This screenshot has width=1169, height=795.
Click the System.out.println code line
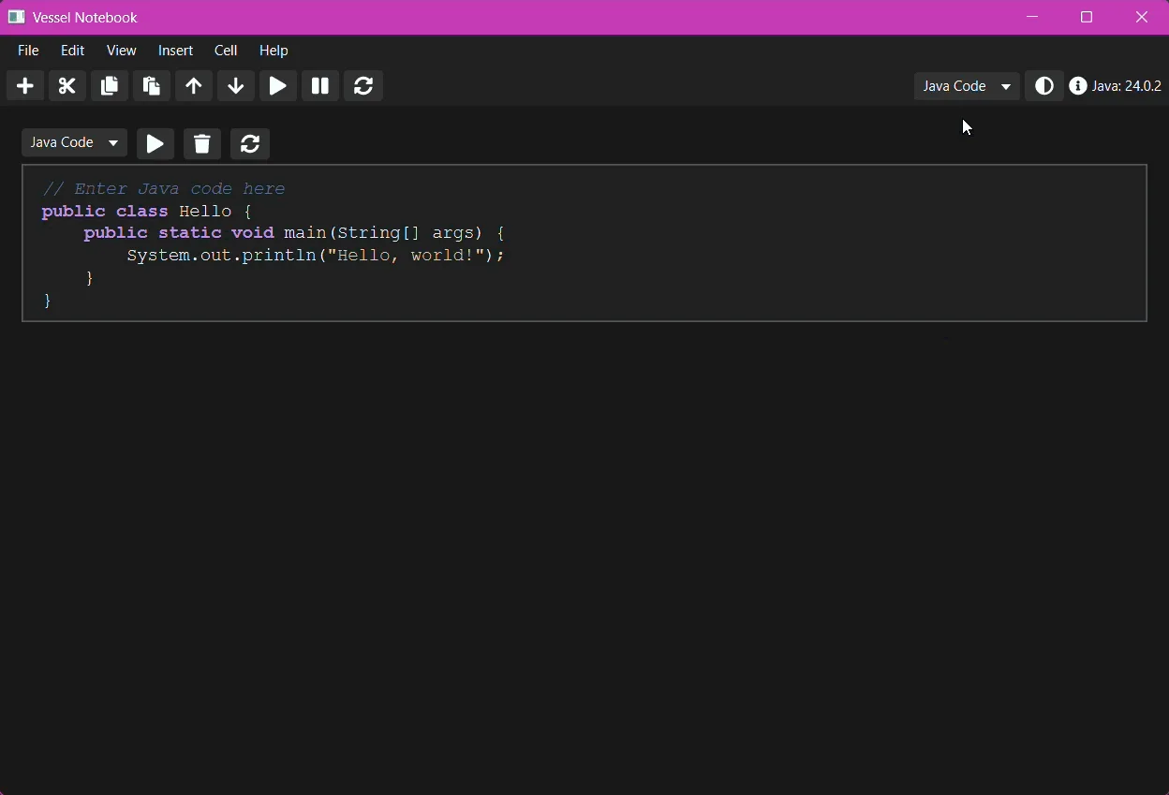click(316, 256)
